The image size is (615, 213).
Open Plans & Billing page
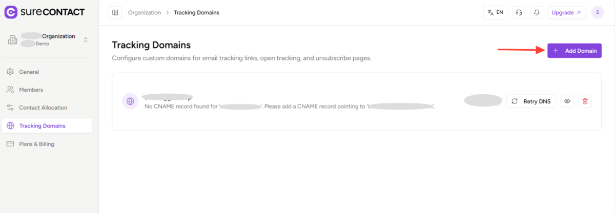click(36, 144)
